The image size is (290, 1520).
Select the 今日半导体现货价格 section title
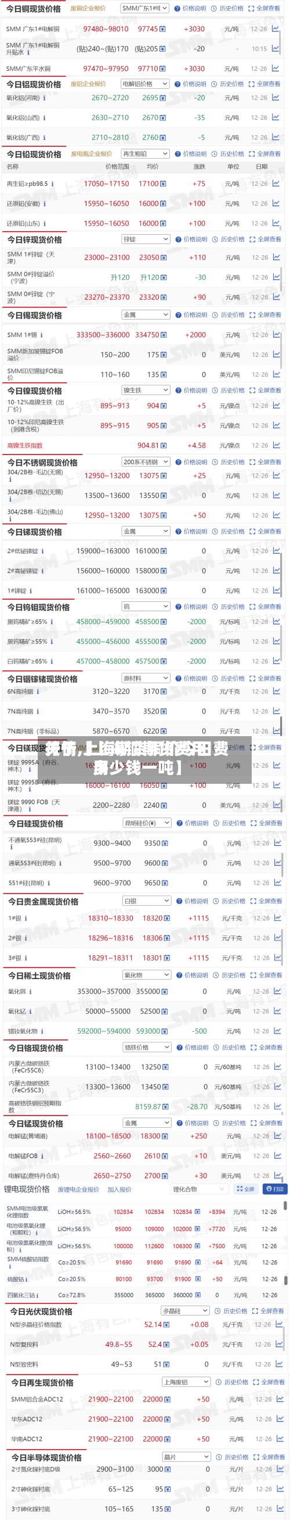(x=46, y=1457)
